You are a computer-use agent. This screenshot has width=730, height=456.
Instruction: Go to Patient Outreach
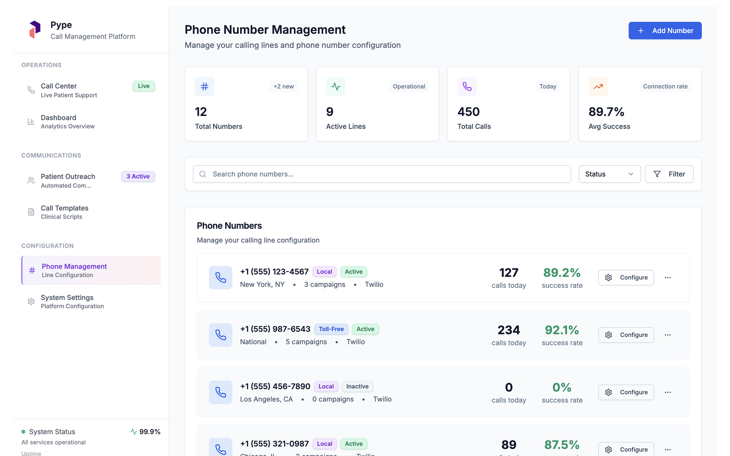[x=91, y=181]
